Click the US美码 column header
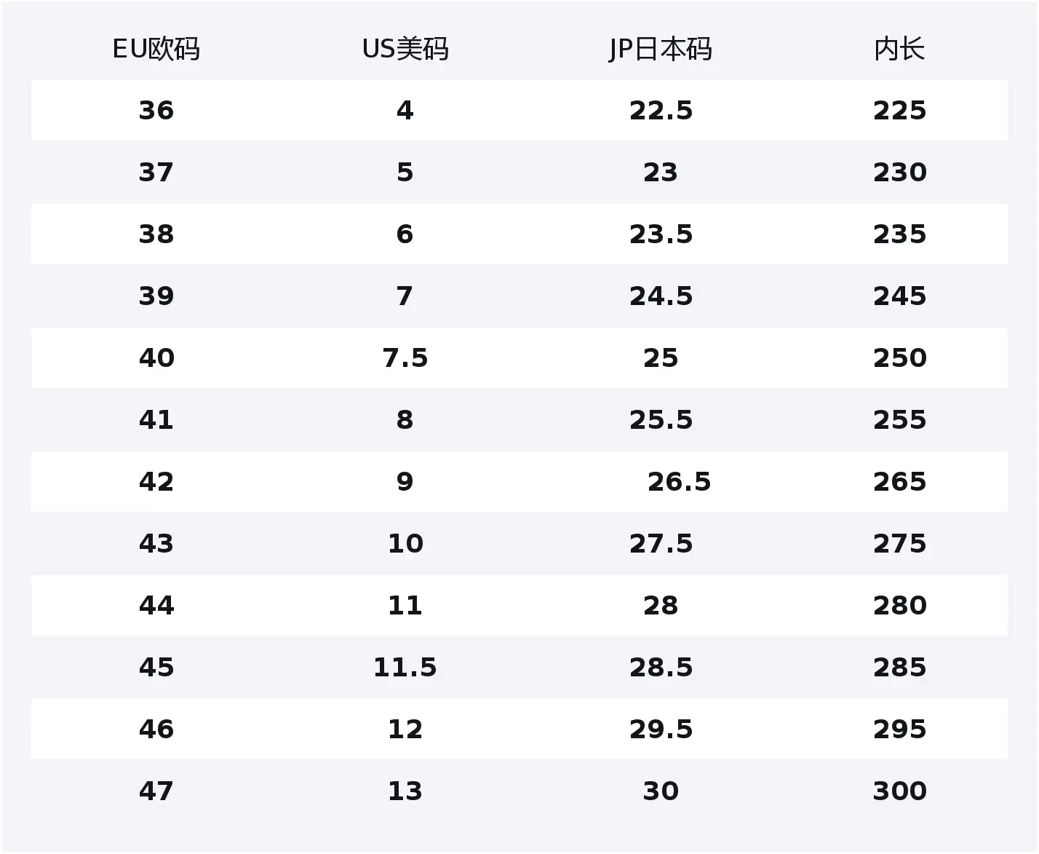Image resolution: width=1039 pixels, height=854 pixels. pos(405,50)
